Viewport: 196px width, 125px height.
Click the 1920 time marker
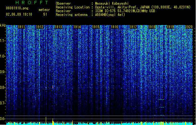[189, 27]
